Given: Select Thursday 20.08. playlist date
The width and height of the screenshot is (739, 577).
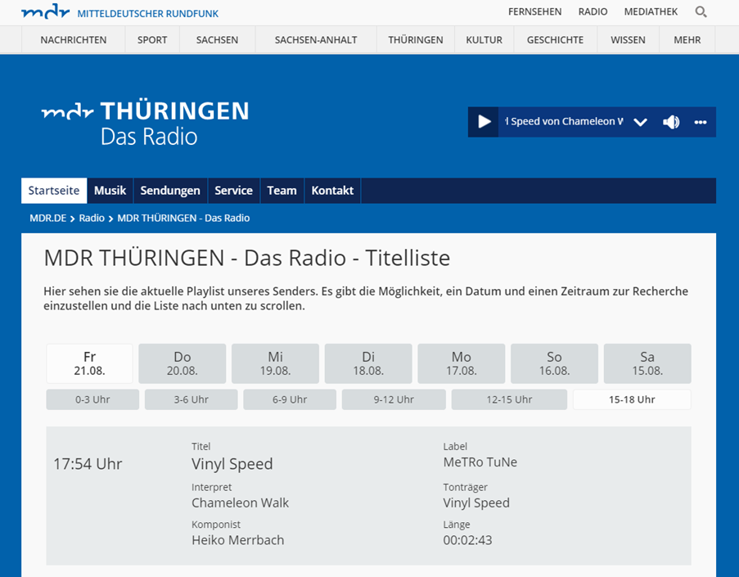Looking at the screenshot, I should [x=182, y=363].
